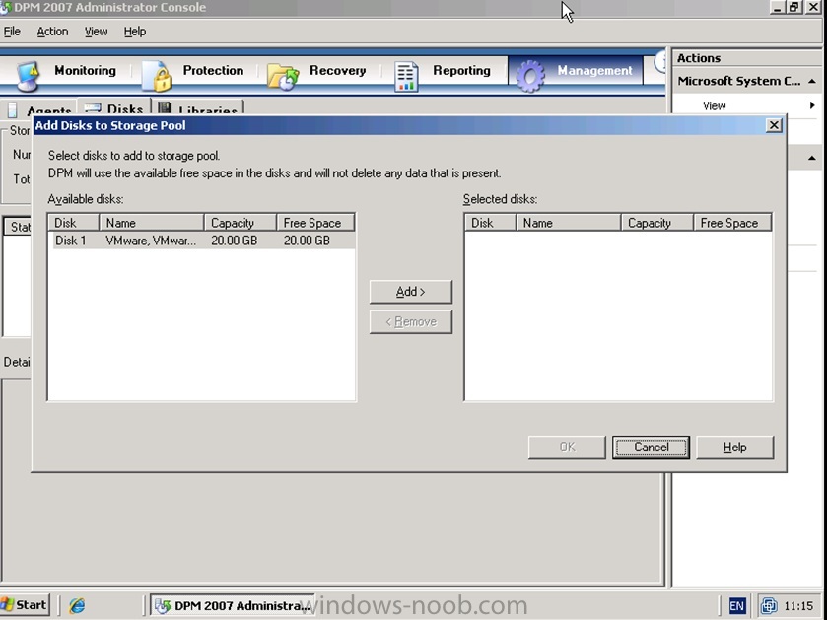The height and width of the screenshot is (620, 827).
Task: Click the Reporting chart icon
Action: [x=405, y=77]
